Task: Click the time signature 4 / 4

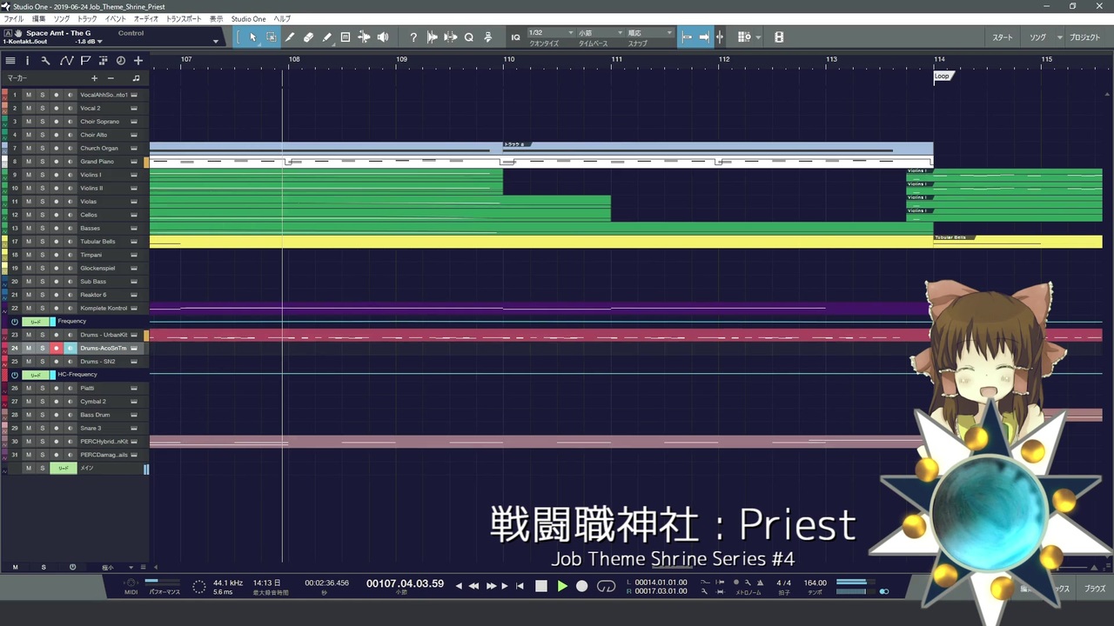Action: (784, 583)
